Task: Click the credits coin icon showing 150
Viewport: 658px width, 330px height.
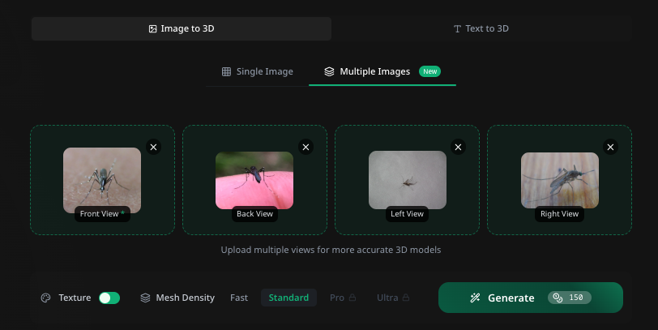Action: click(558, 298)
